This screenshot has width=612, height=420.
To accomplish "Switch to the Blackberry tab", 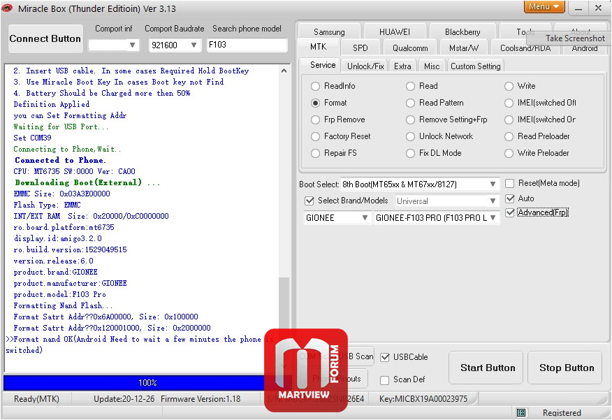I will point(462,31).
